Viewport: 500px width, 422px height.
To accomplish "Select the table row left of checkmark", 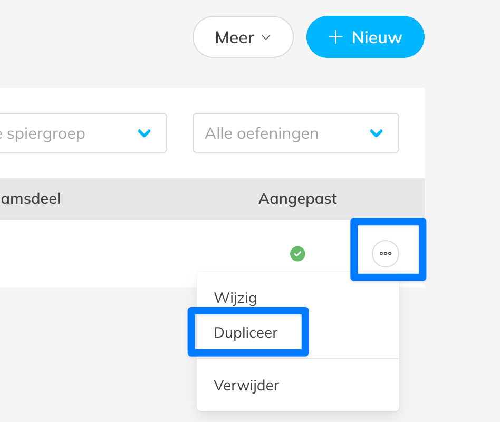I will point(132,254).
